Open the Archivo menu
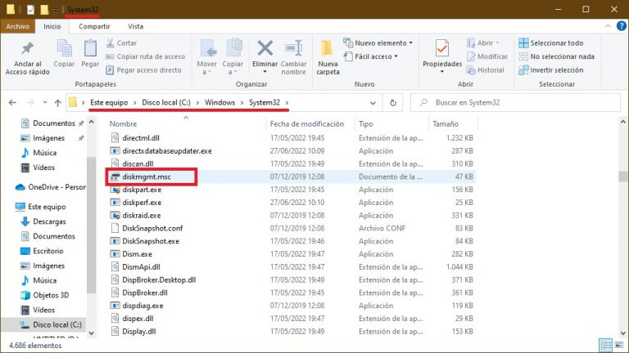Image resolution: width=629 pixels, height=353 pixels. (x=18, y=26)
